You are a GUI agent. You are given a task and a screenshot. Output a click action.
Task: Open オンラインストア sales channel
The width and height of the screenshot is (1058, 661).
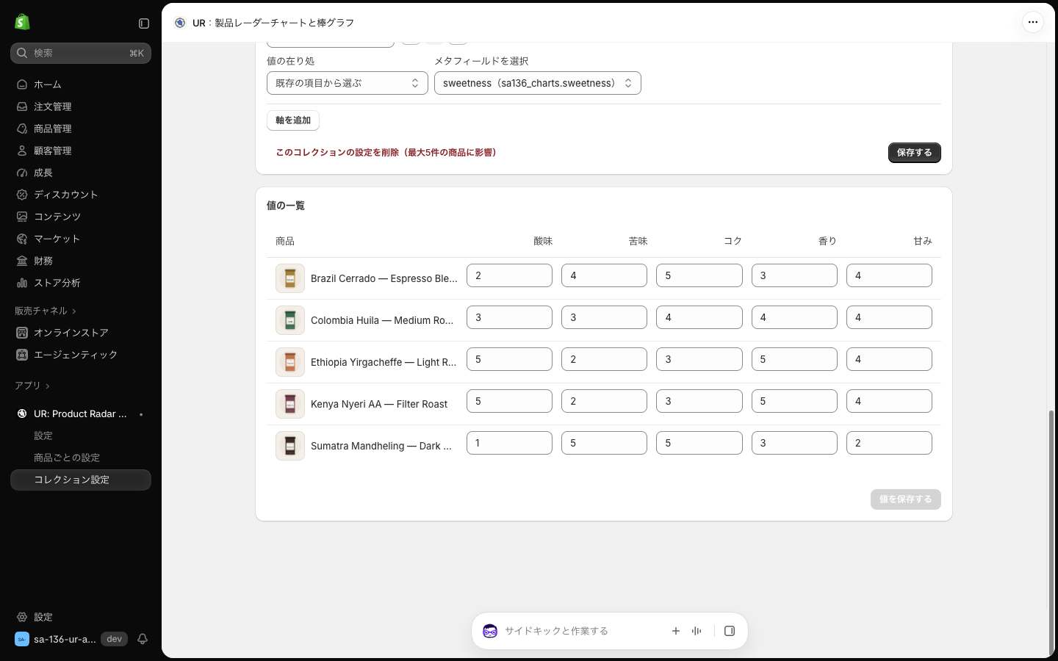coord(71,333)
